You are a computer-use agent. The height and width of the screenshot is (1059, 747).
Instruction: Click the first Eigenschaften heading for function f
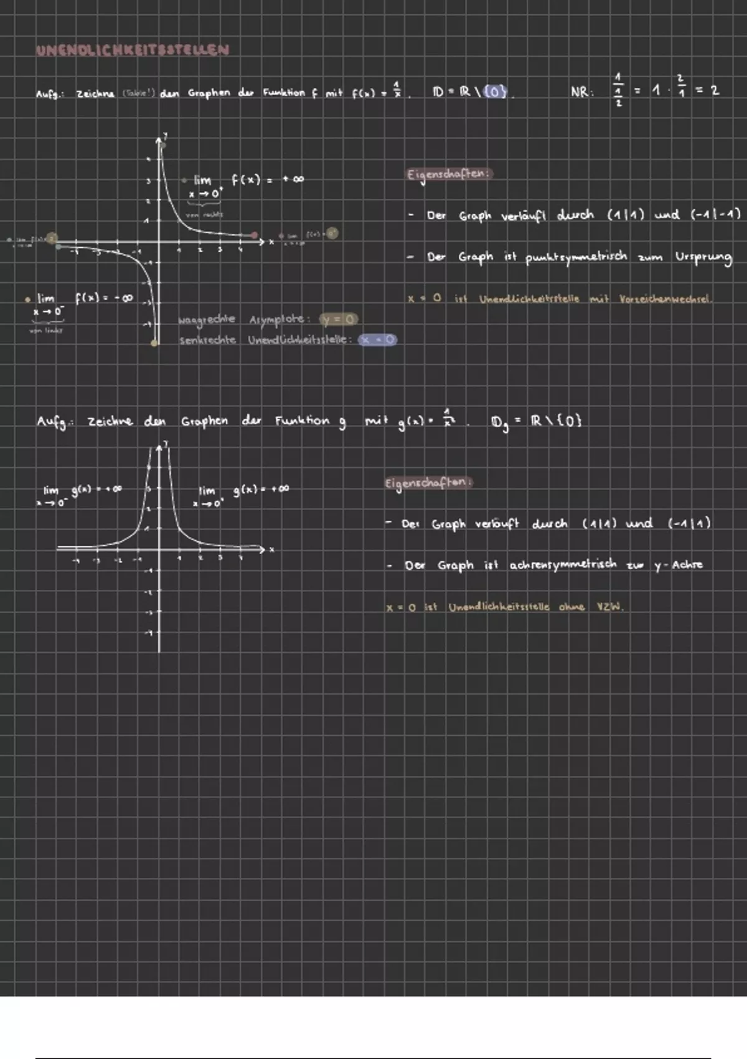(448, 174)
